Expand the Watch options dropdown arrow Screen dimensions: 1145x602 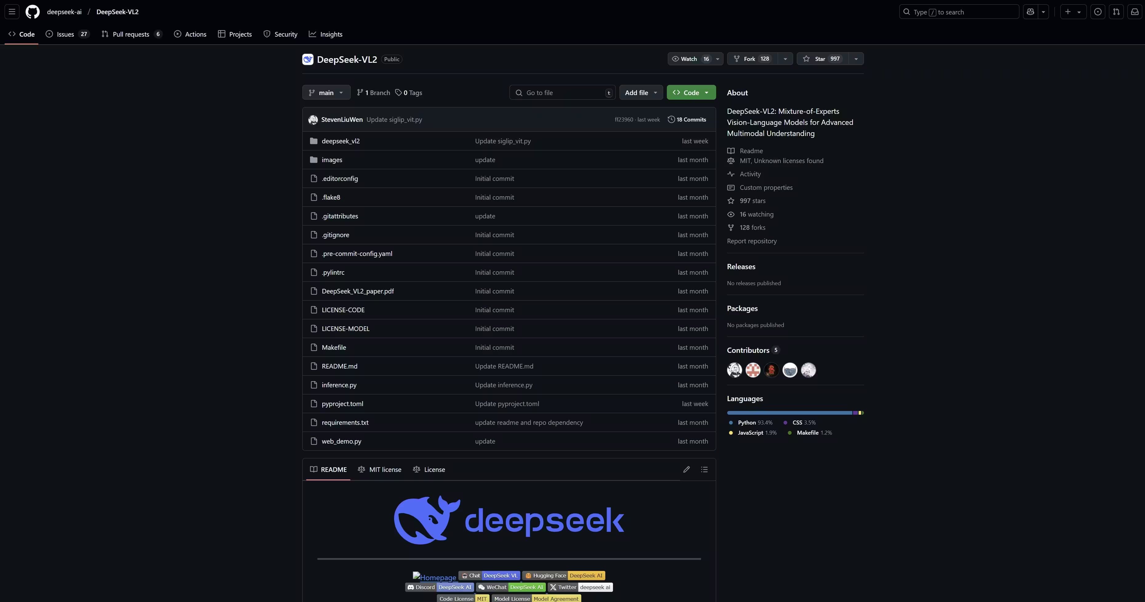click(717, 59)
